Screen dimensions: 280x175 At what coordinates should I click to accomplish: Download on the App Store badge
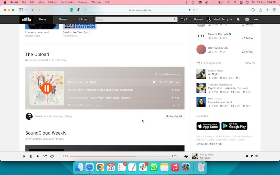click(x=208, y=126)
